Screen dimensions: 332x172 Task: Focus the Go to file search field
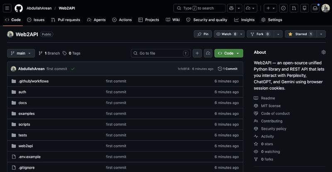click(161, 53)
